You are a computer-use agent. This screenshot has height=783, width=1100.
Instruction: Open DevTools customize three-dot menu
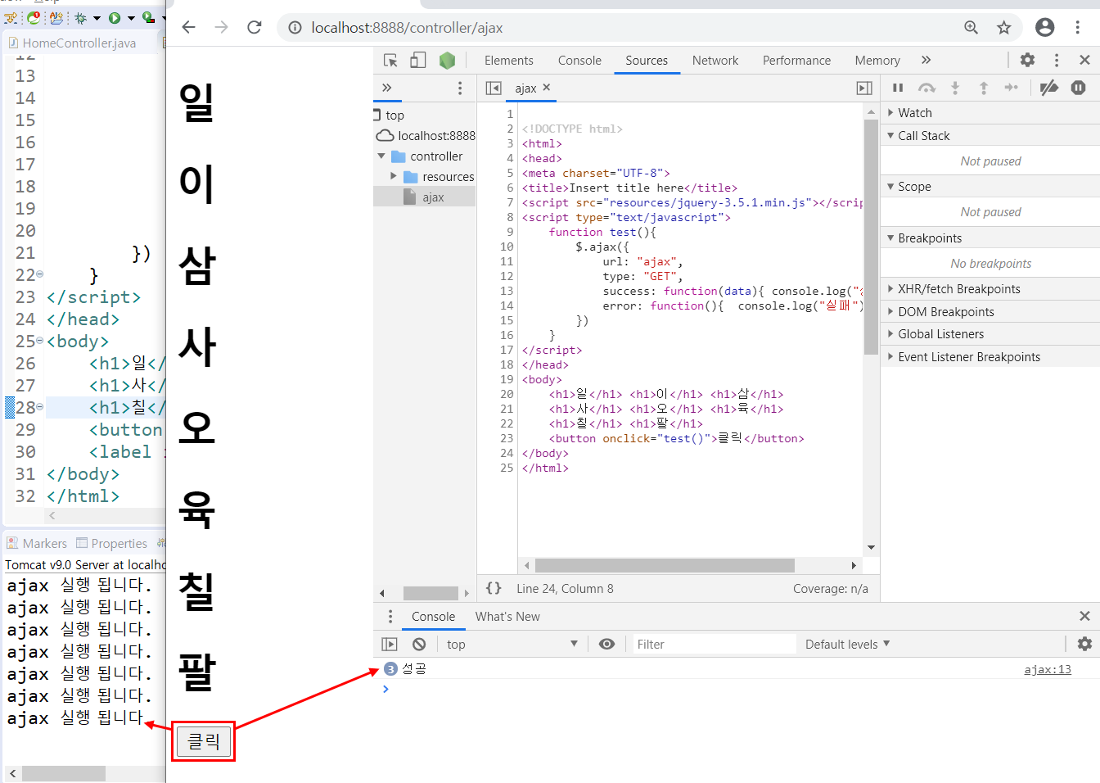point(1057,60)
